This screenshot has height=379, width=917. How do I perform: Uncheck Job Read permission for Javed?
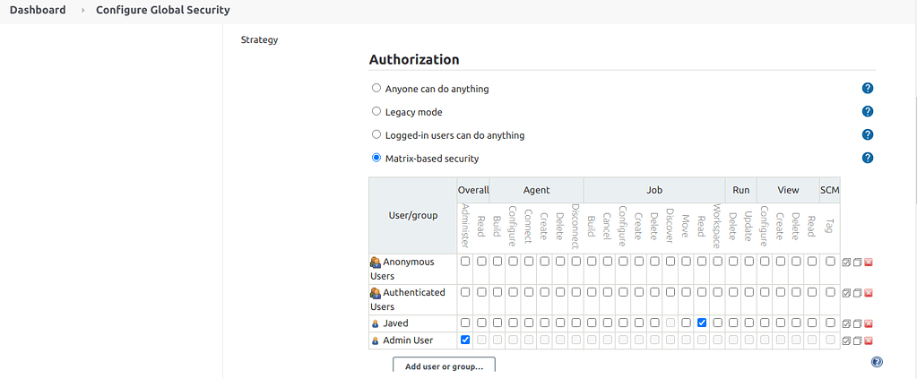702,323
